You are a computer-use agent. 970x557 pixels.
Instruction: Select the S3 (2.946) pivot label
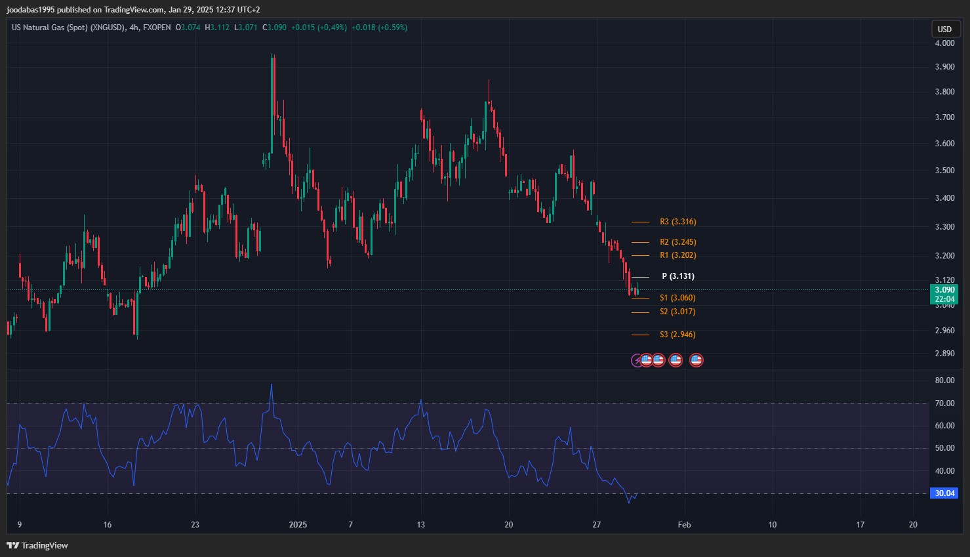click(677, 335)
